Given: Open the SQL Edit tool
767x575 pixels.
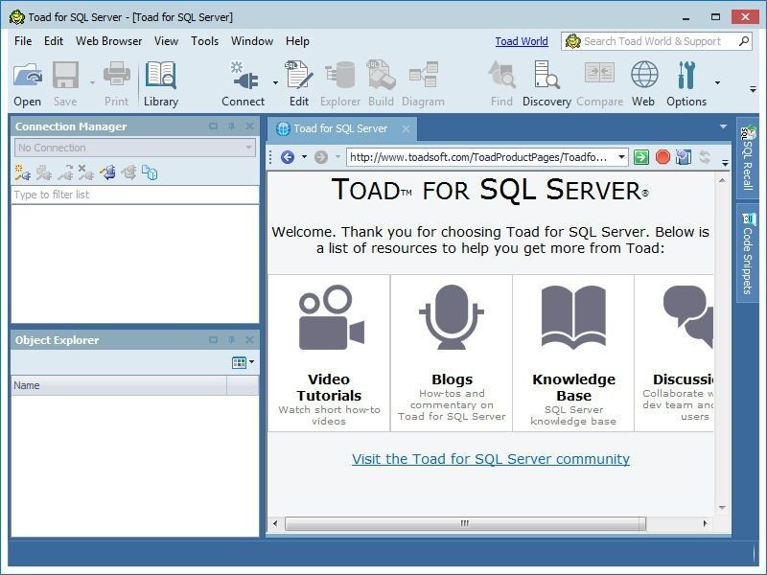Looking at the screenshot, I should pyautogui.click(x=299, y=75).
